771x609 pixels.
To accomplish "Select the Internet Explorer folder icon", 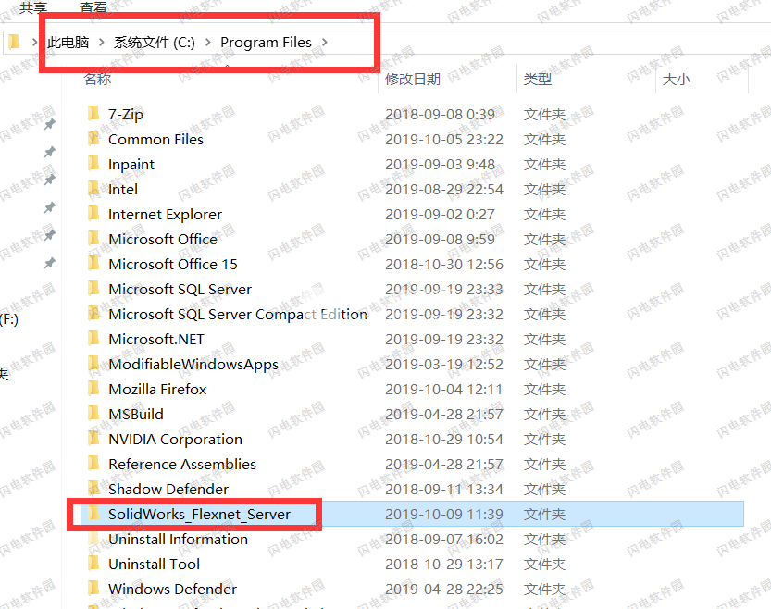I will pyautogui.click(x=93, y=214).
